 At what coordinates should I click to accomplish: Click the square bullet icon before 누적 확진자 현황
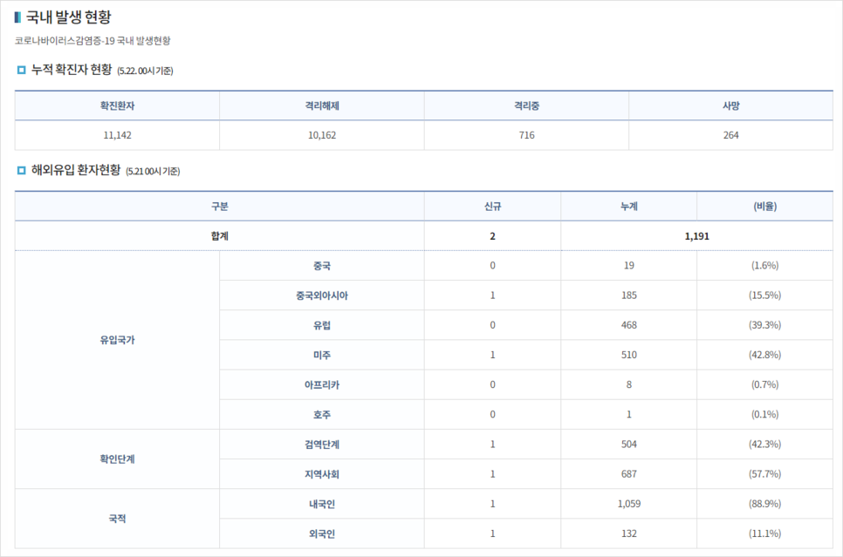point(22,70)
